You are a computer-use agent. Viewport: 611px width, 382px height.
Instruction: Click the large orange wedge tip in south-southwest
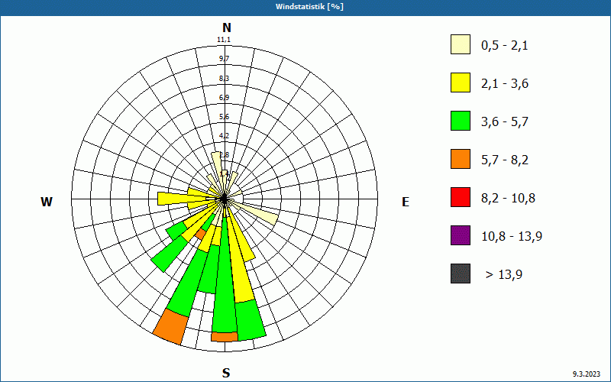tap(170, 327)
